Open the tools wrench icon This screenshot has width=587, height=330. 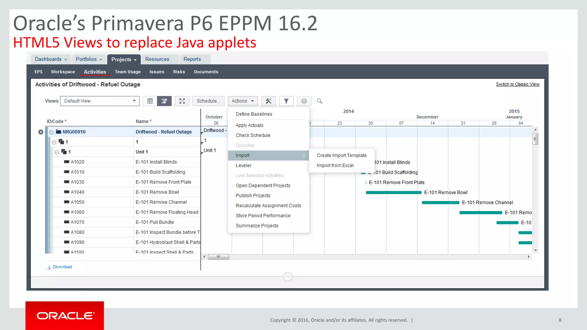click(x=269, y=101)
